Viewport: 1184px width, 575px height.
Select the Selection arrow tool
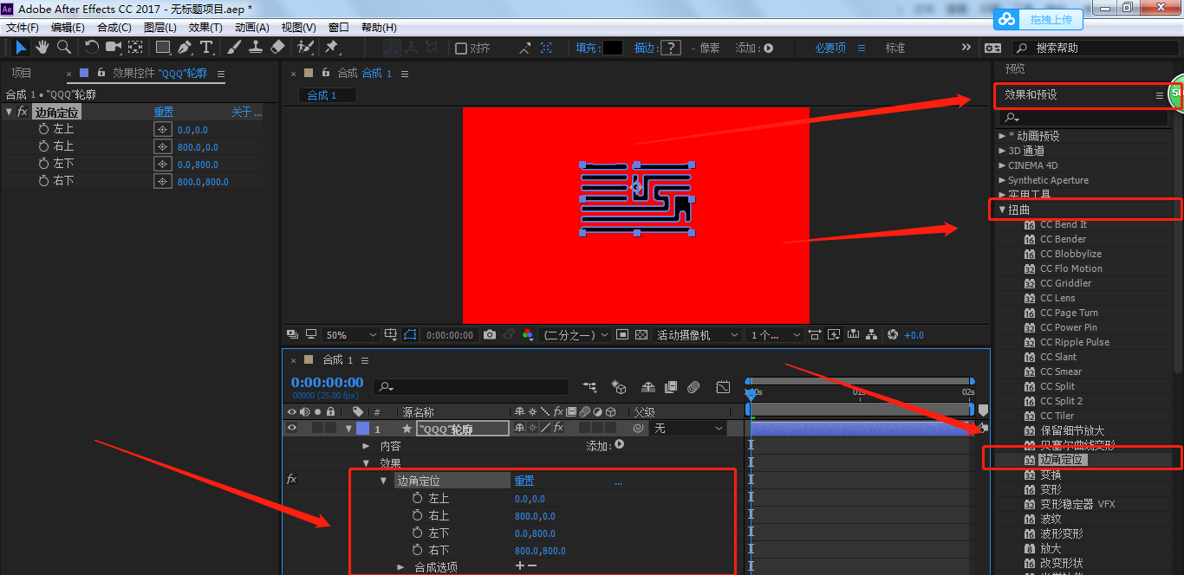pyautogui.click(x=21, y=48)
